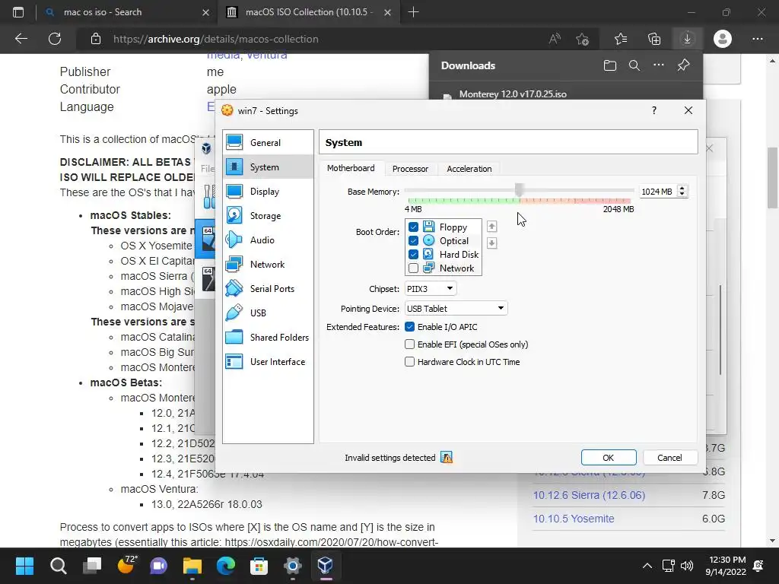Enable Hardware Clock in UTC Time
Screen dimensions: 779x584
[x=409, y=361]
